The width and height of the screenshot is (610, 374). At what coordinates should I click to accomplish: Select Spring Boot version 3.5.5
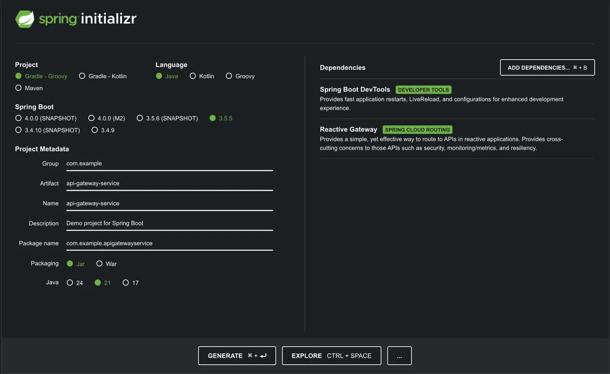[x=221, y=118]
